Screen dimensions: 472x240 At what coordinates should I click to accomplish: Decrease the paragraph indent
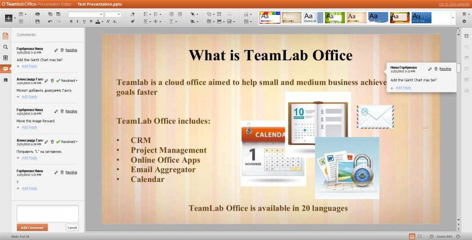(171, 14)
